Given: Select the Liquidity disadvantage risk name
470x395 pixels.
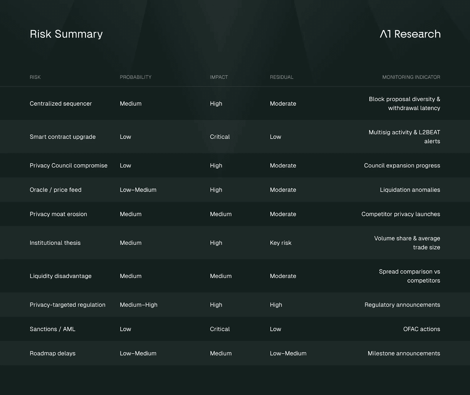Looking at the screenshot, I should (61, 276).
